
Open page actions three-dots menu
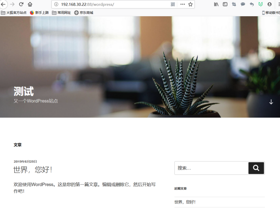[x=182, y=4]
